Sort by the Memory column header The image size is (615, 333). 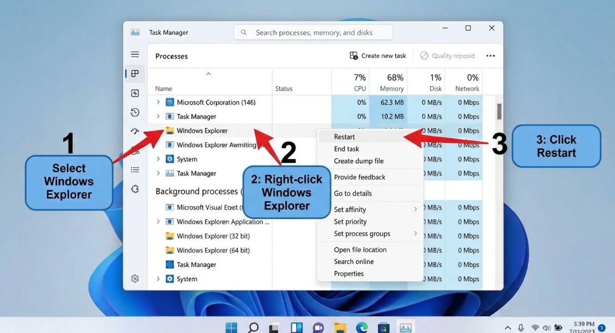pos(388,82)
